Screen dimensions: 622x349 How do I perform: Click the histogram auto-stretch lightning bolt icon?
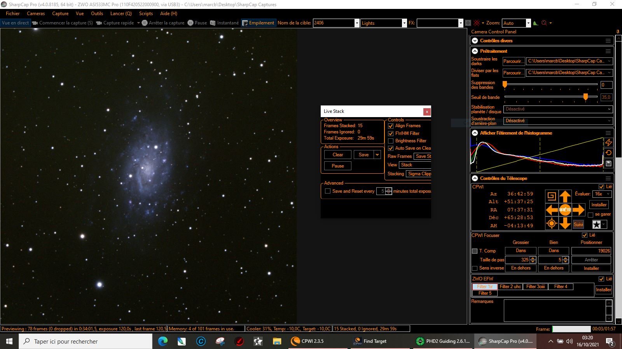tap(609, 143)
